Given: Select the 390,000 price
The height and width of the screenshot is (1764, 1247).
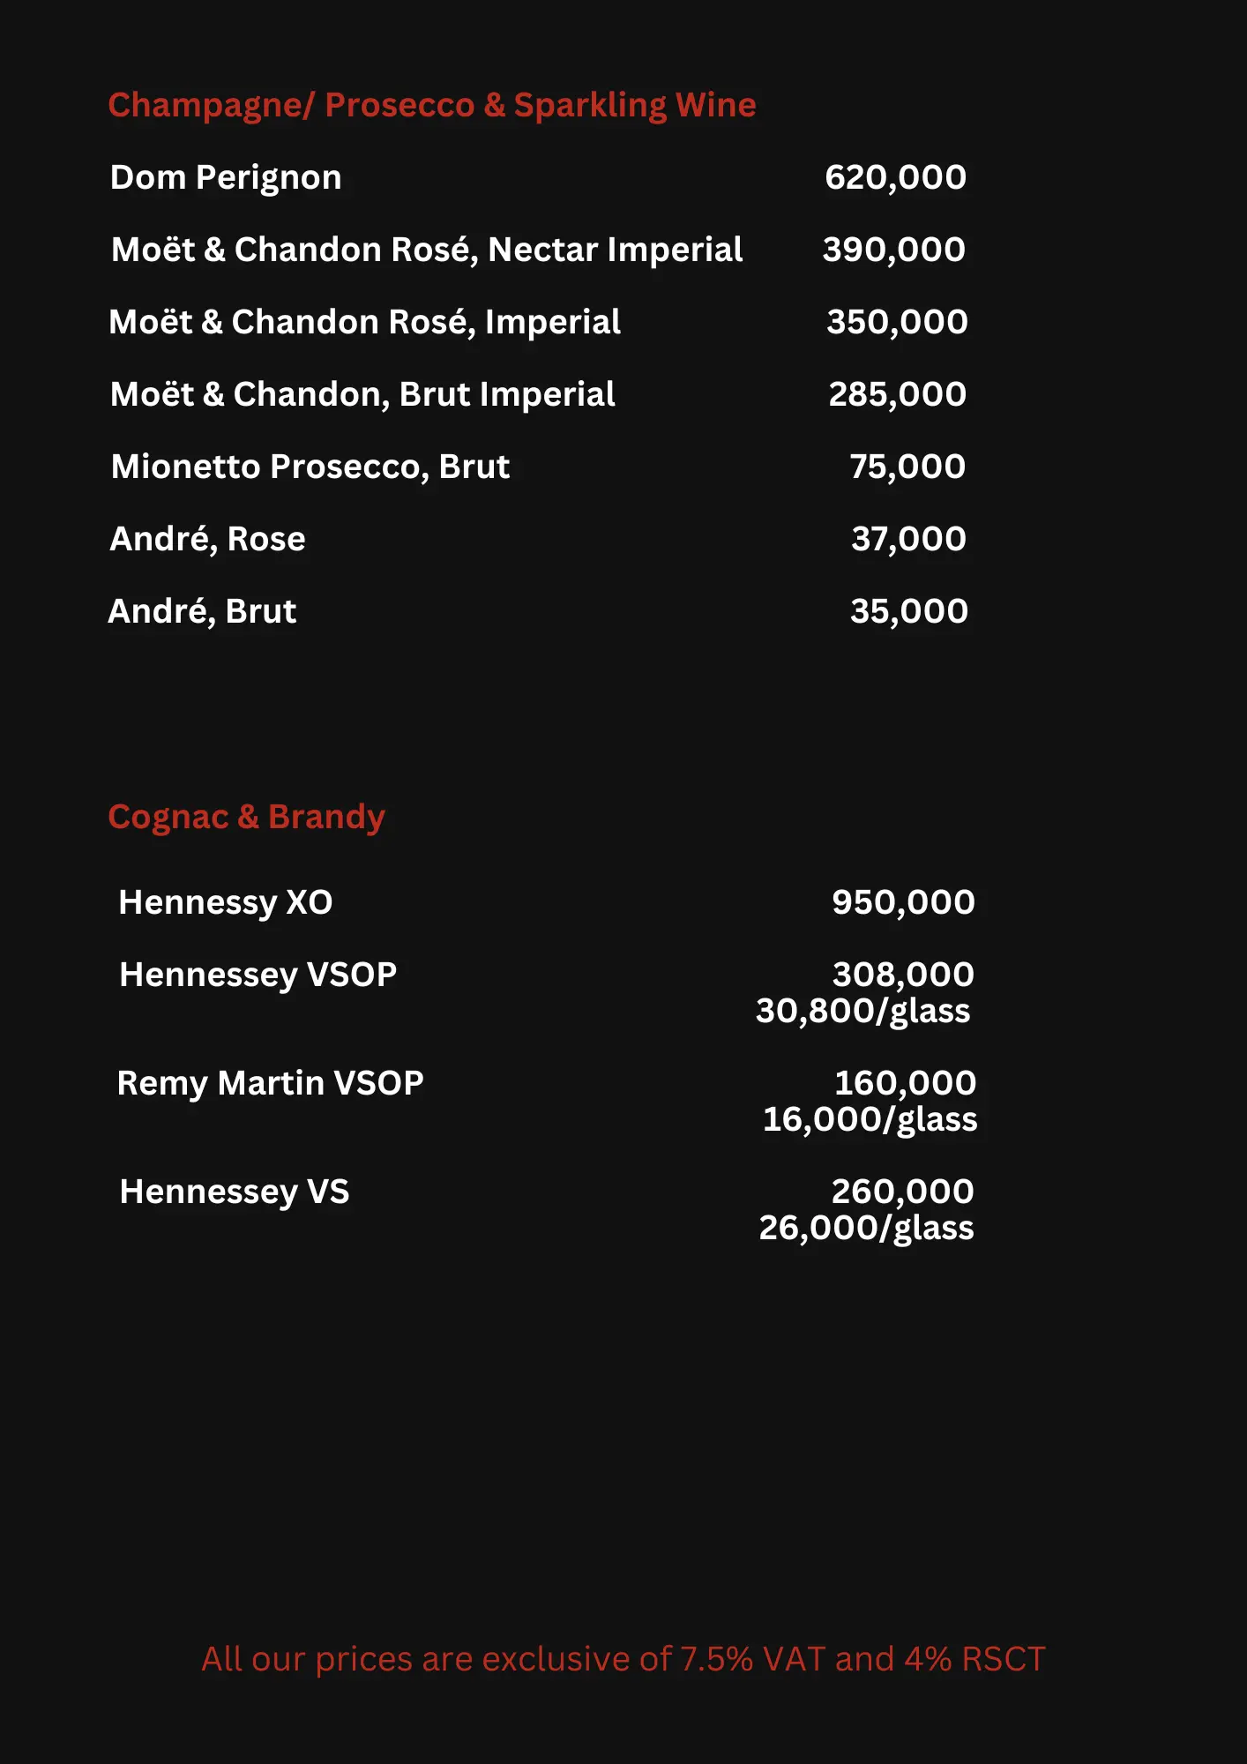Looking at the screenshot, I should click(x=894, y=250).
